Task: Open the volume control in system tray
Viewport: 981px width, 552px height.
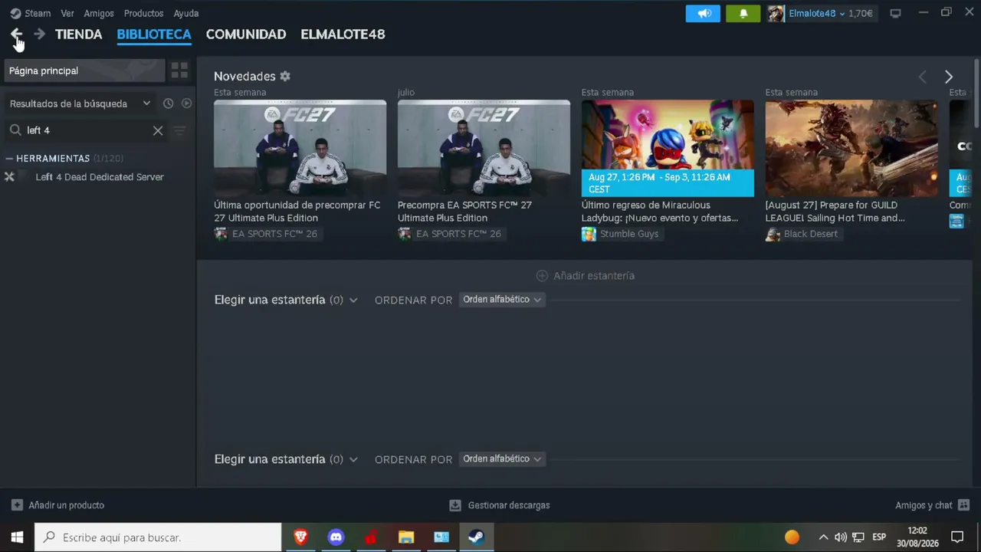Action: (x=841, y=537)
